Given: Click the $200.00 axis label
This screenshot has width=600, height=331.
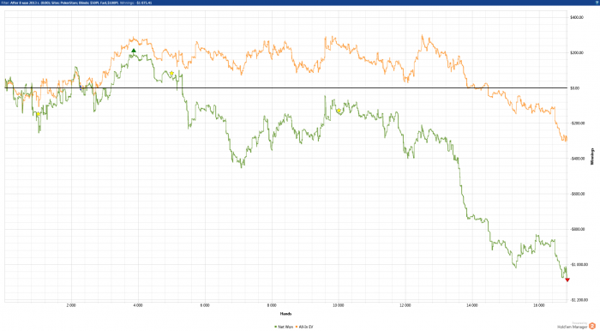Looking at the screenshot, I should pos(577,53).
